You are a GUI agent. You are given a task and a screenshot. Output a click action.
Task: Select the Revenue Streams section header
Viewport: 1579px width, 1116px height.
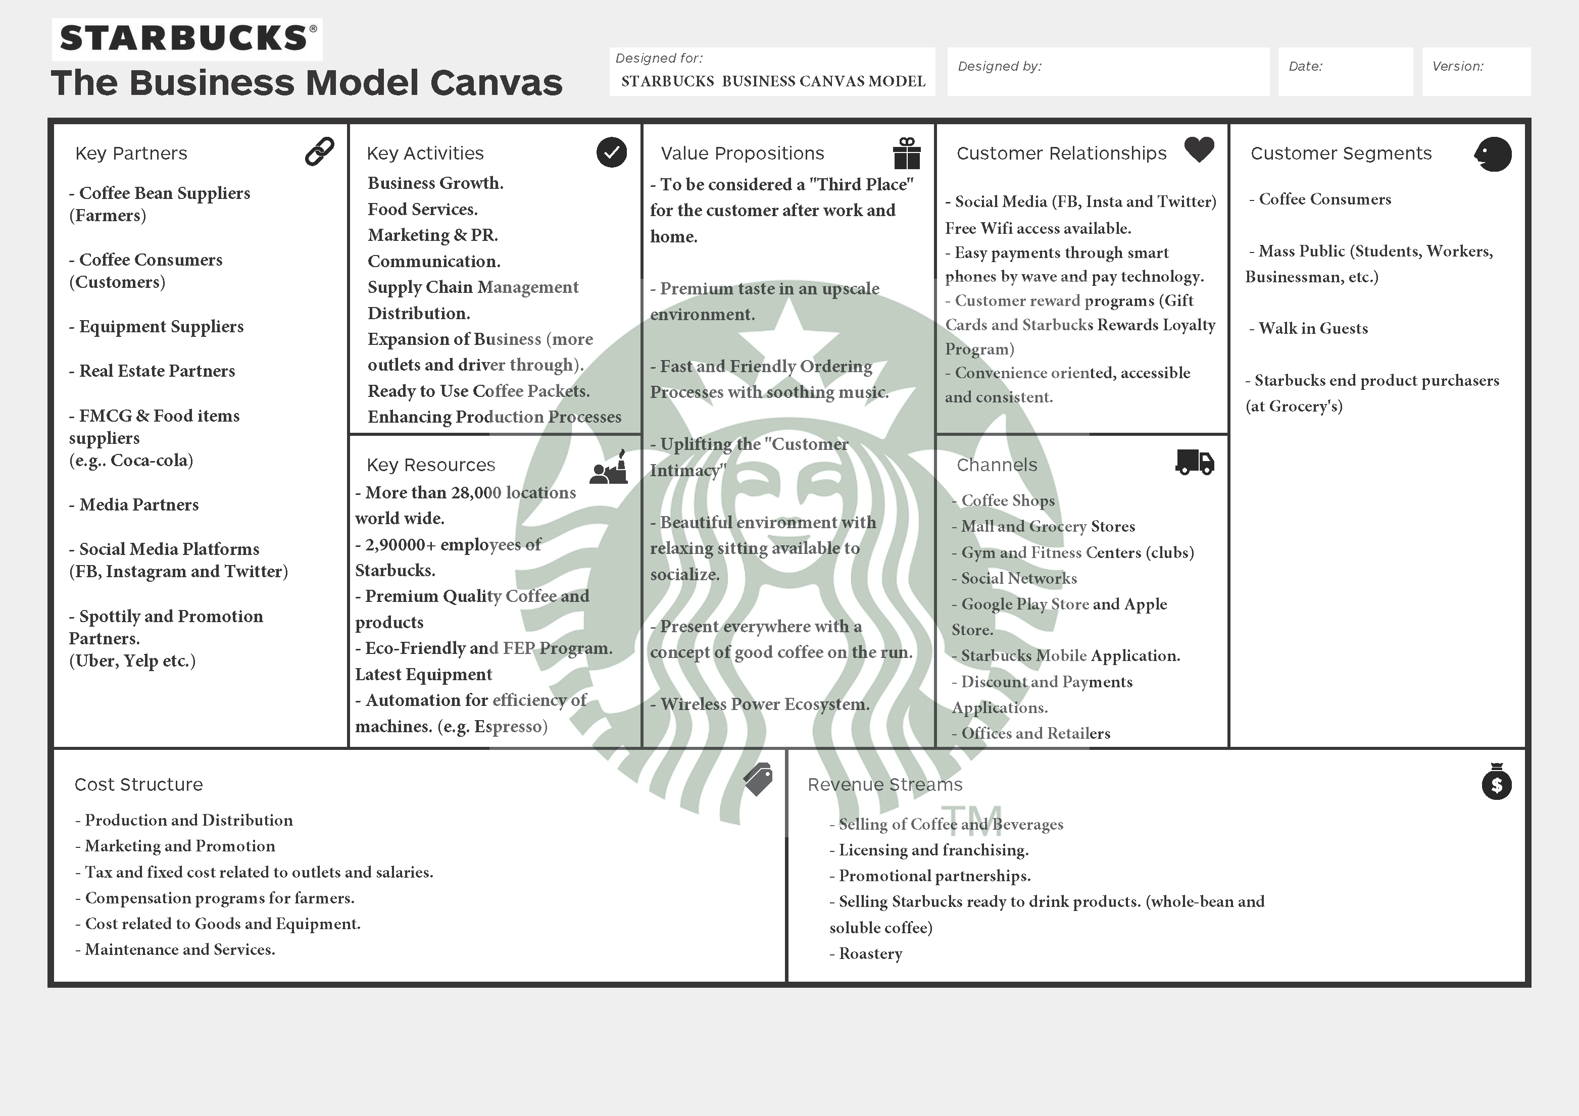(884, 784)
